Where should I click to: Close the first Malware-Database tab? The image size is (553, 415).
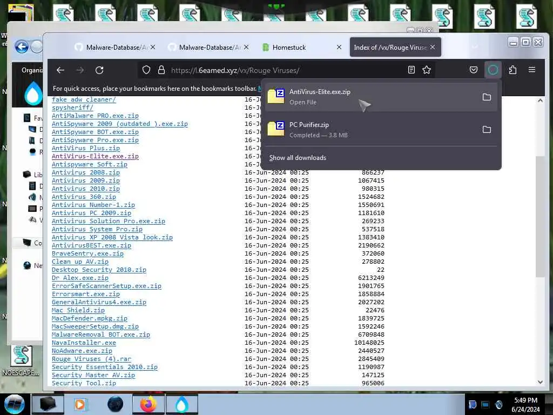[x=153, y=47]
